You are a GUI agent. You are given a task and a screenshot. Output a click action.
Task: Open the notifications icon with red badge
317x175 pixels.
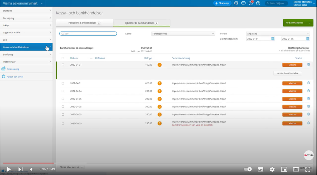[x=251, y=3]
